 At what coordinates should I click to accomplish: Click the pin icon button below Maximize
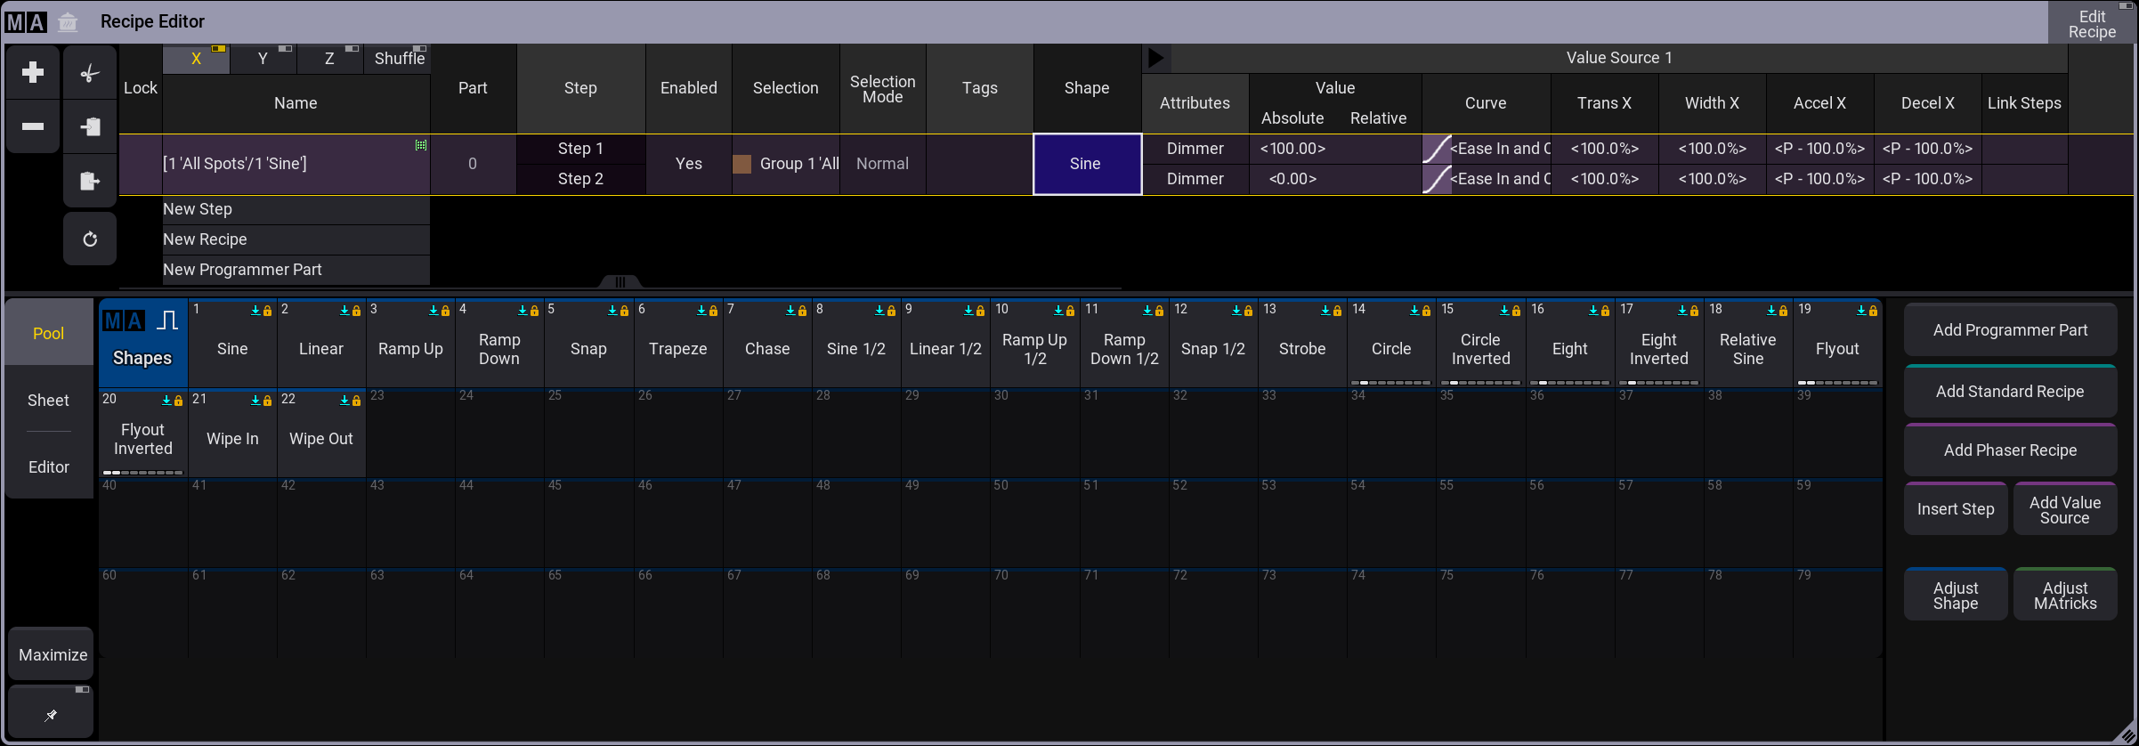pyautogui.click(x=51, y=712)
